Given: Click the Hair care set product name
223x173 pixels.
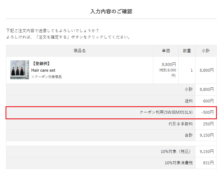Looking at the screenshot, I should (x=43, y=70).
